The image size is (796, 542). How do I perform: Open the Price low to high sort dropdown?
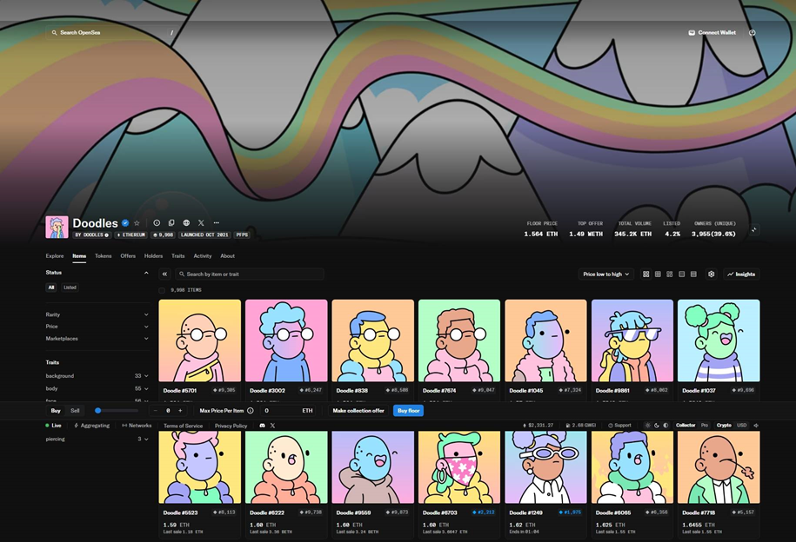click(x=605, y=274)
